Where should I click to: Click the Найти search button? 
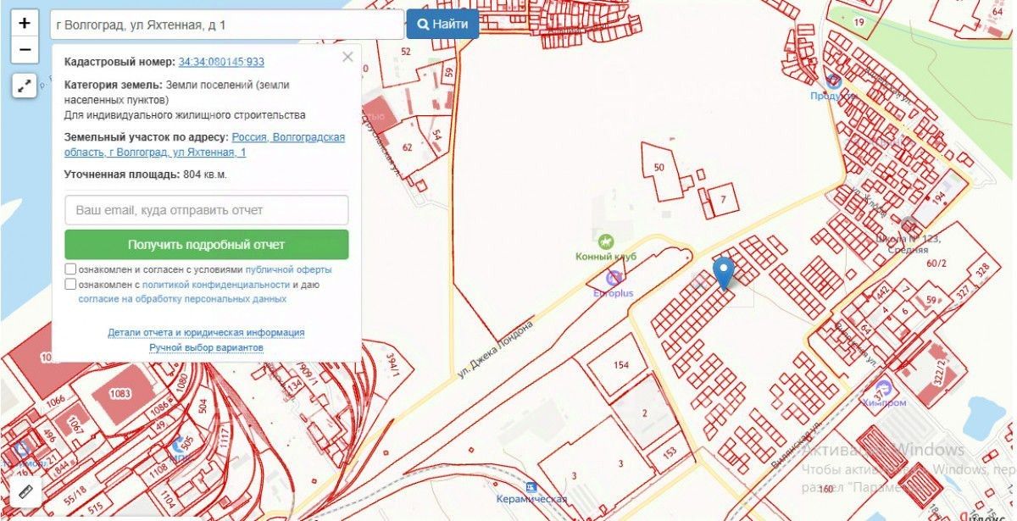pos(442,25)
